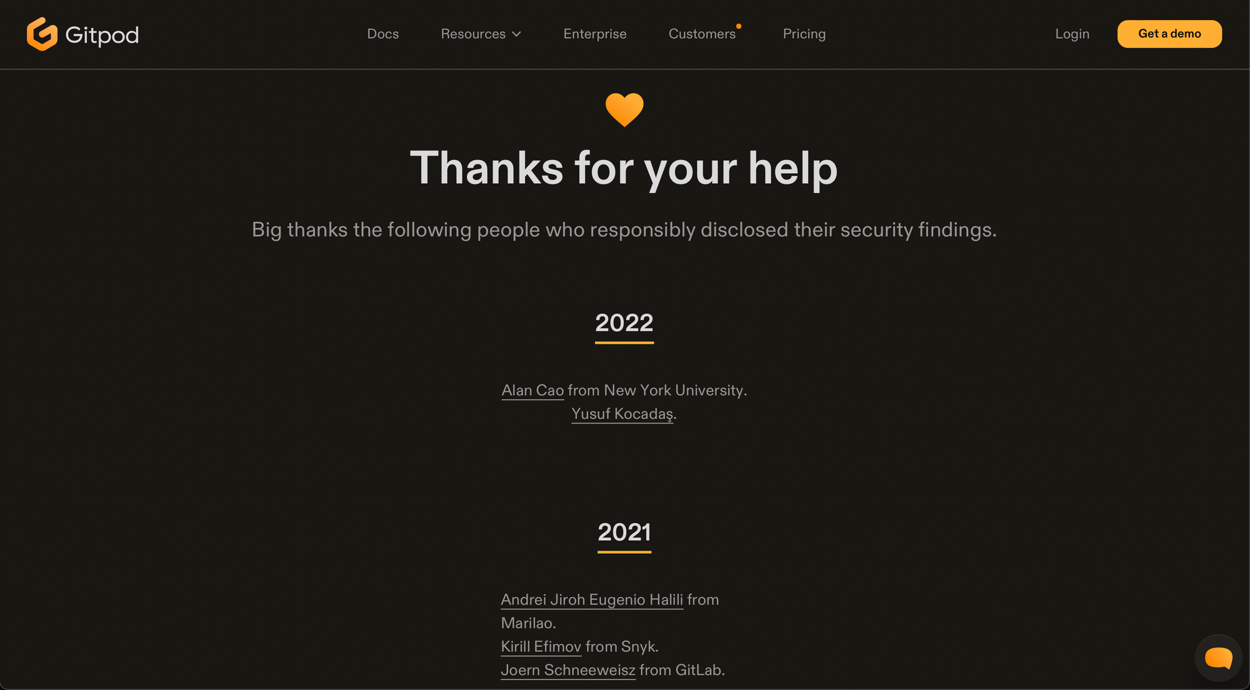Click the Enterprise navigation tab
The width and height of the screenshot is (1250, 690).
click(595, 34)
